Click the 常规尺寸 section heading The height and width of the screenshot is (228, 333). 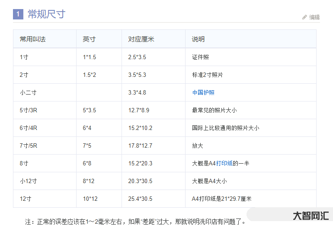(x=46, y=14)
